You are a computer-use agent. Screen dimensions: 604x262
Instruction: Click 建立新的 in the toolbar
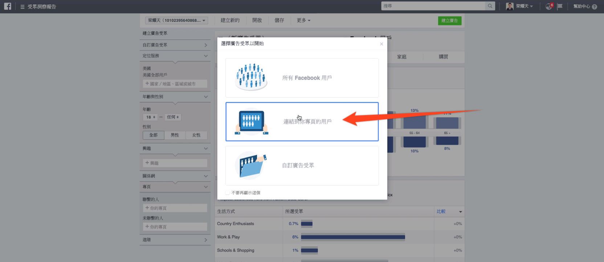pos(230,20)
